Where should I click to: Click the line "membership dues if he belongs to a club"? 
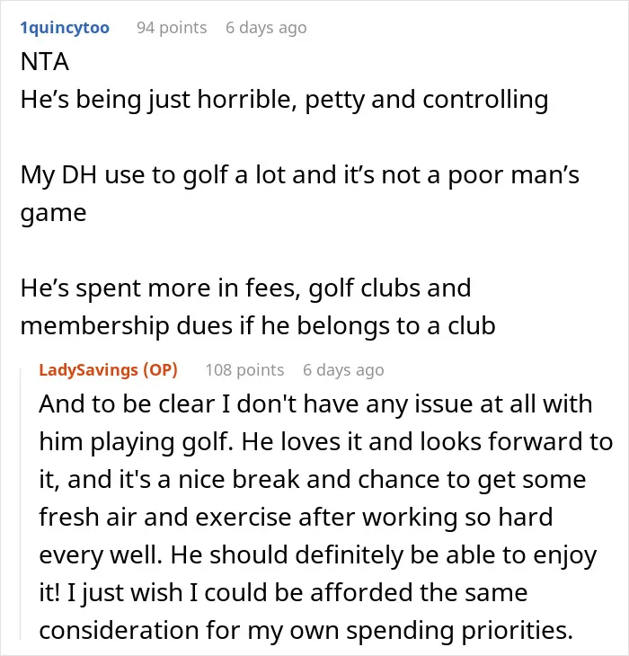click(x=258, y=326)
